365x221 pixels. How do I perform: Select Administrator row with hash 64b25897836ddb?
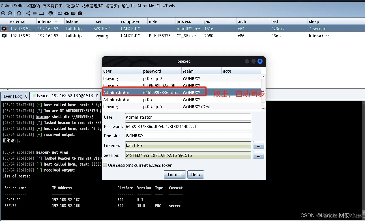click(182, 92)
